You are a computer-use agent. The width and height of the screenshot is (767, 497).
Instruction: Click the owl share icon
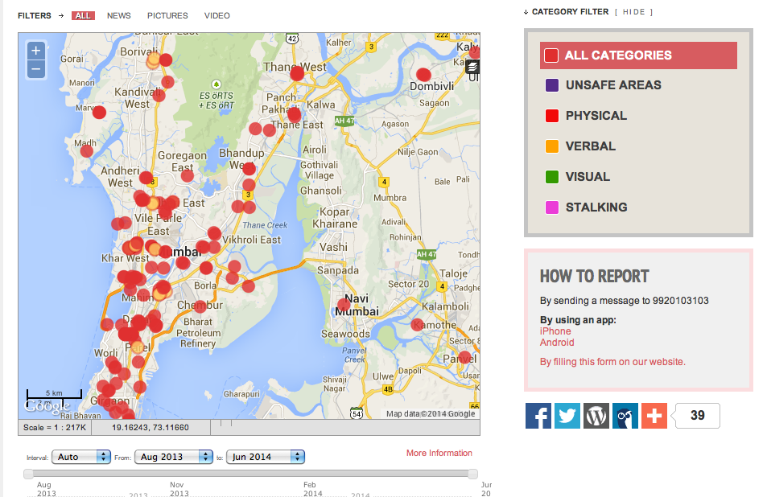[625, 416]
